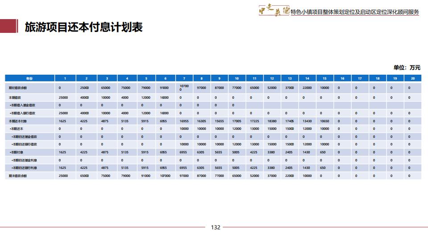Click 22000 in the 期初借款余额 row
This screenshot has height=240, width=428.
[x=307, y=88]
